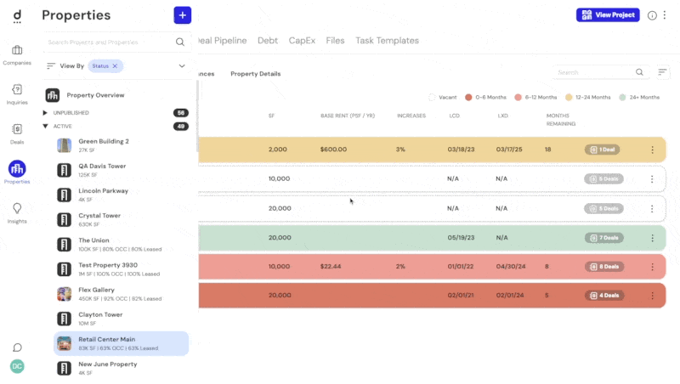Open the 7 Deals badge
This screenshot has height=384, width=680.
click(604, 238)
